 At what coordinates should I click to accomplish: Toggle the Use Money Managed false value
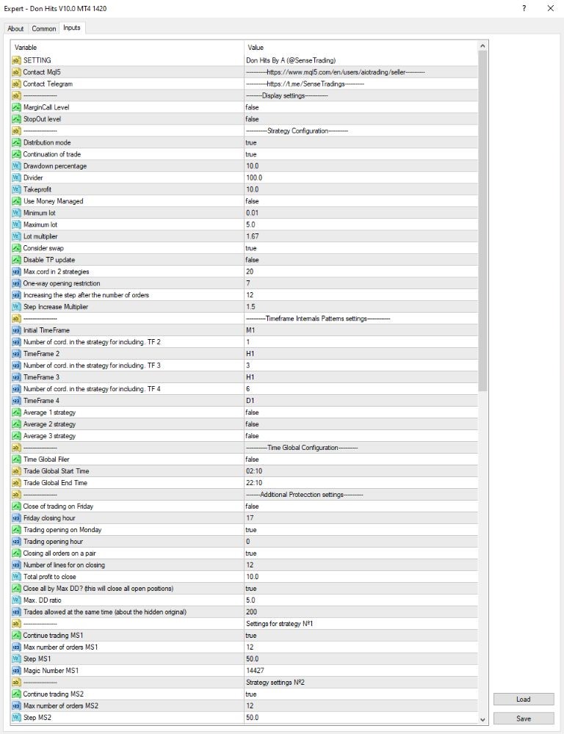click(361, 201)
